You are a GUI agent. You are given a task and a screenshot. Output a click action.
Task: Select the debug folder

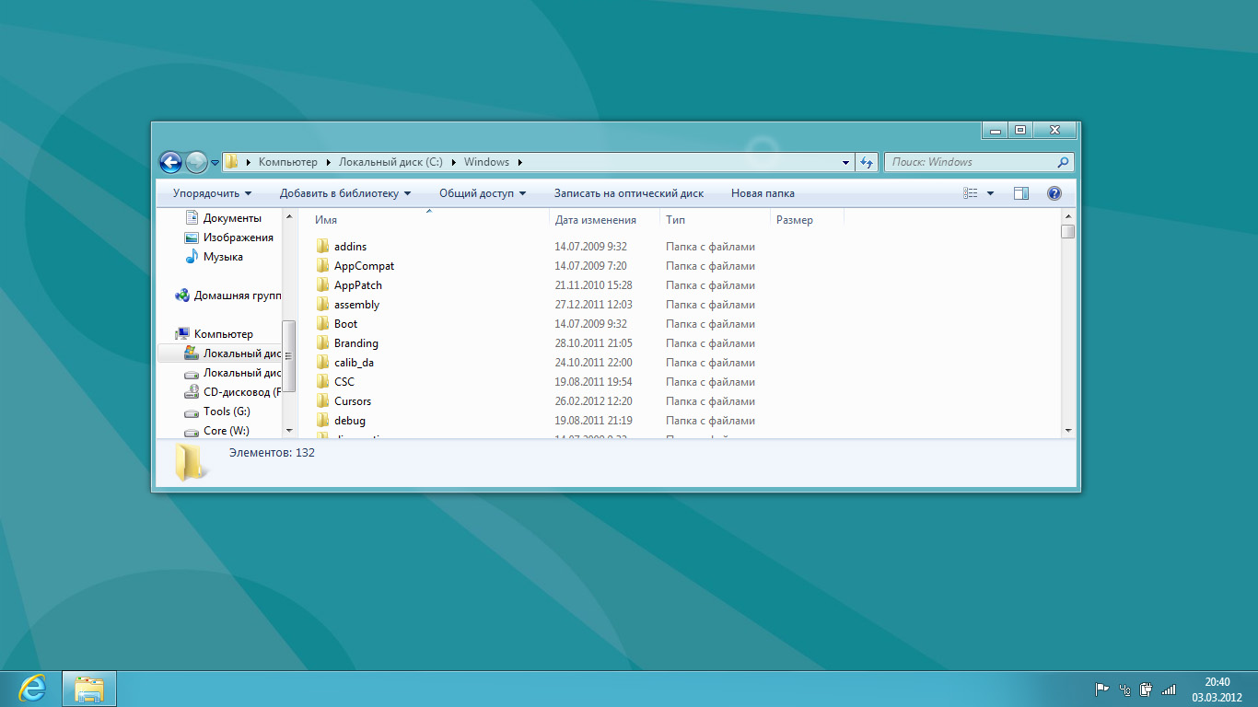(350, 421)
